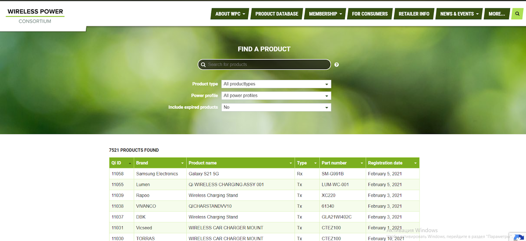
Task: Click Qi WIRELESS CHARGING ASSY 001 product
Action: [x=226, y=185]
